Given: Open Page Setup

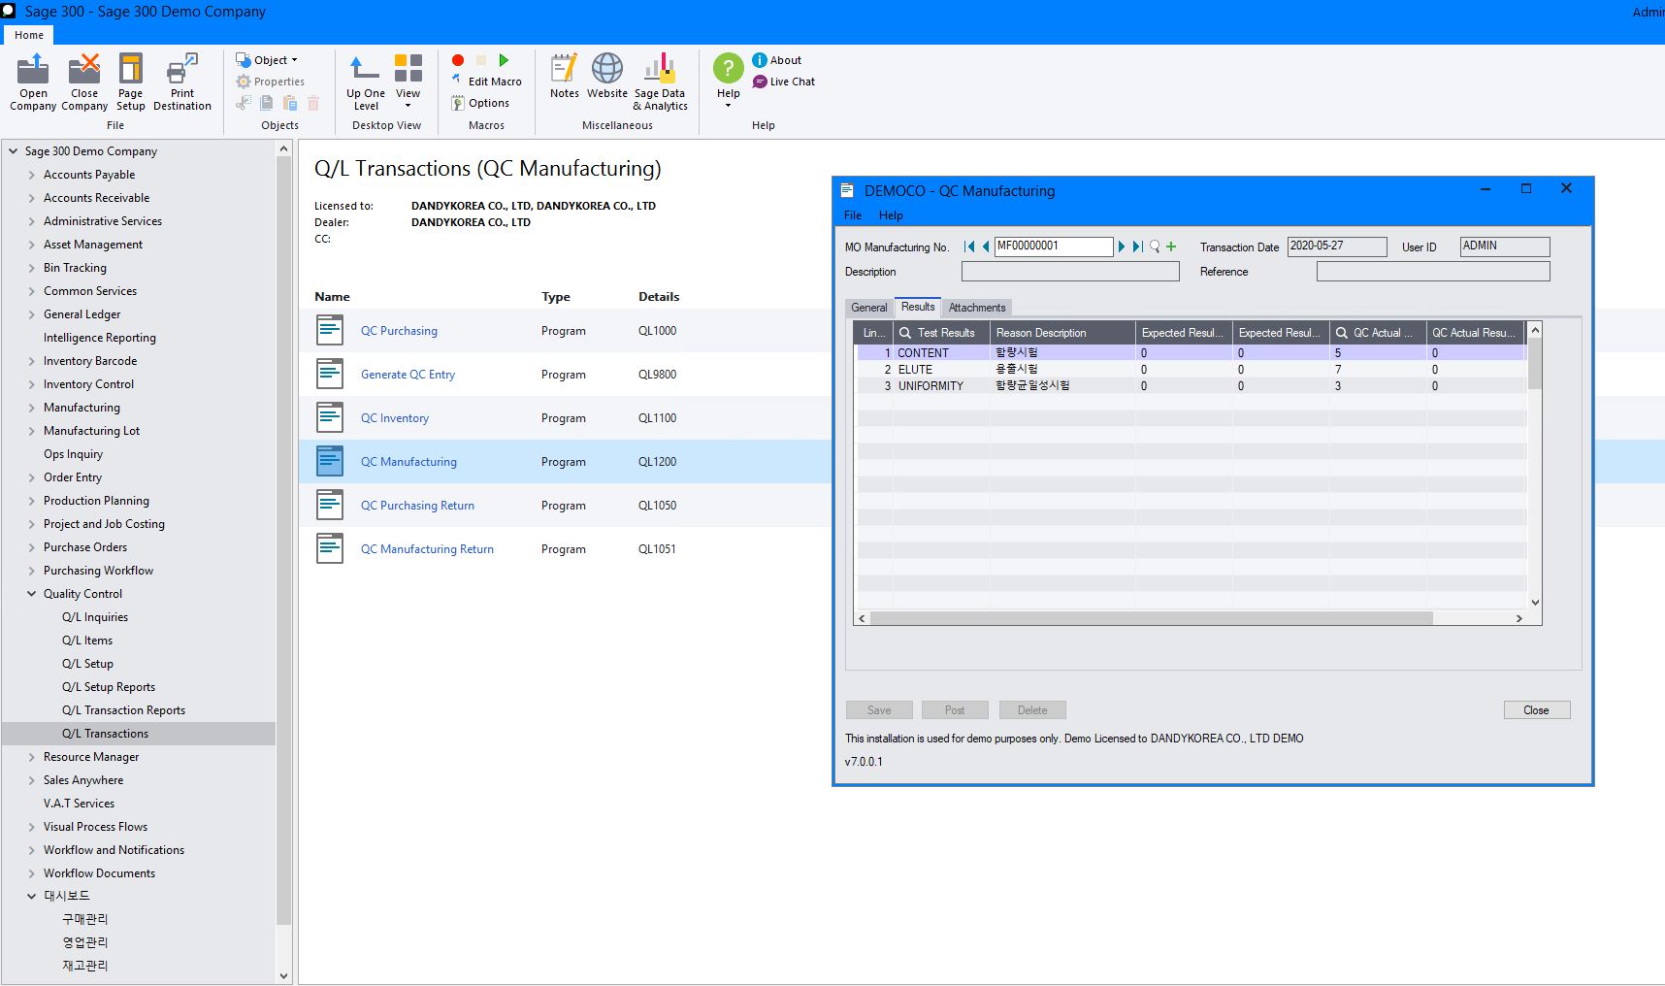Looking at the screenshot, I should point(130,82).
